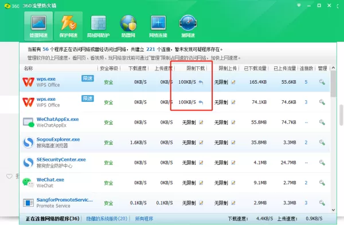This screenshot has width=344, height=225.
Task: Sort by 限制上传 column header
Action: 228,69
